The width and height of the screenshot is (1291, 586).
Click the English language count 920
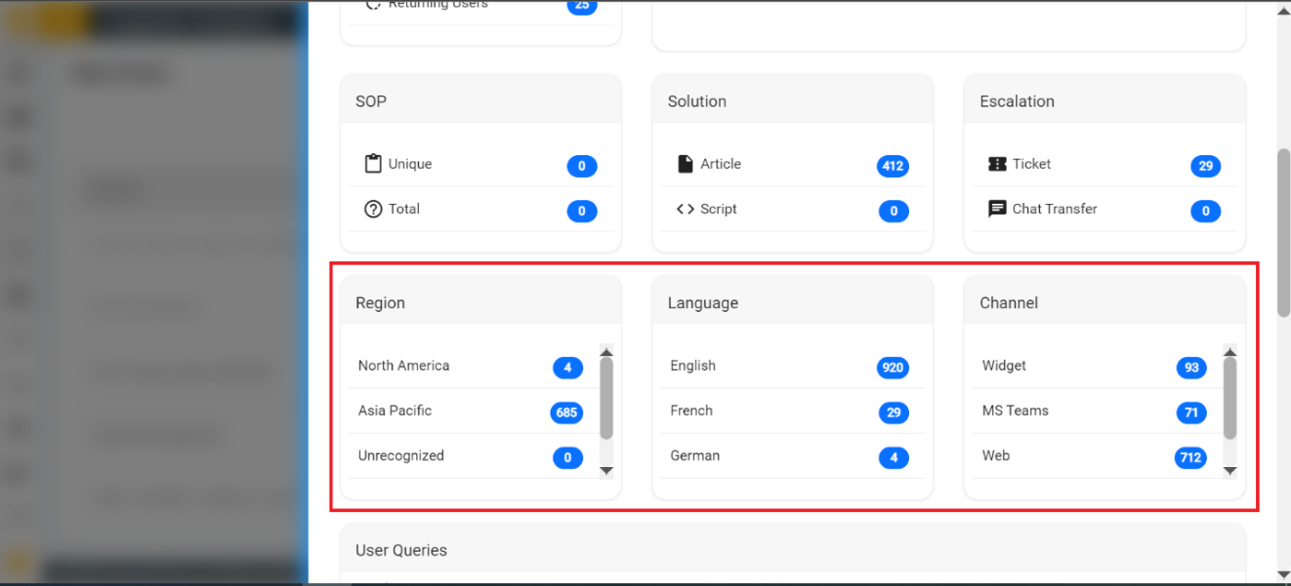(893, 368)
